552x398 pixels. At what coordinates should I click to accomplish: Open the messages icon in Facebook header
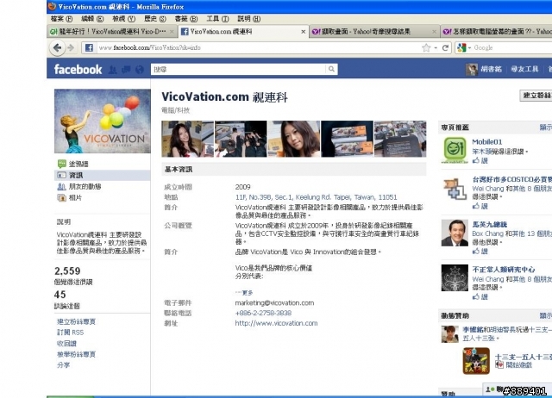pyautogui.click(x=126, y=70)
